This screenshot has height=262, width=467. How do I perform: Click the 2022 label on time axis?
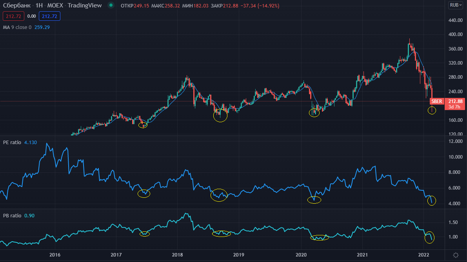click(x=423, y=255)
